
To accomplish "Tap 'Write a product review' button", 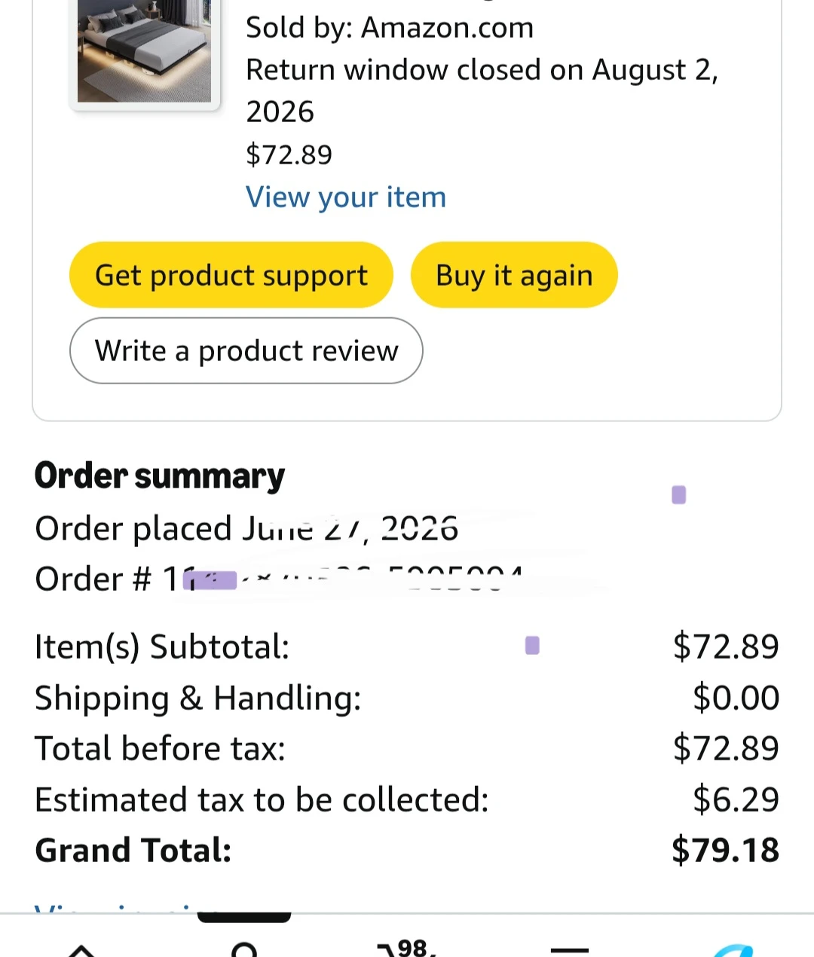I will 246,350.
